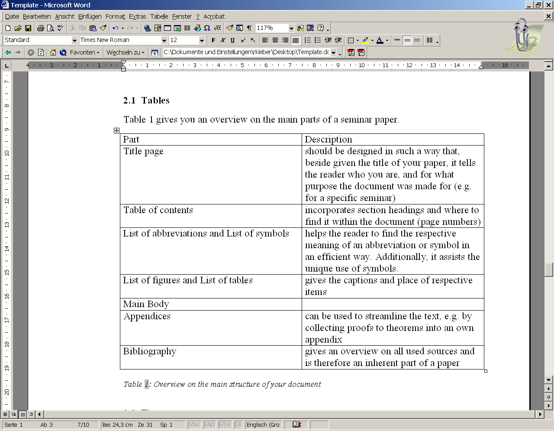This screenshot has width=554, height=431.
Task: Go to the web start page (home icon)
Action: tap(53, 52)
